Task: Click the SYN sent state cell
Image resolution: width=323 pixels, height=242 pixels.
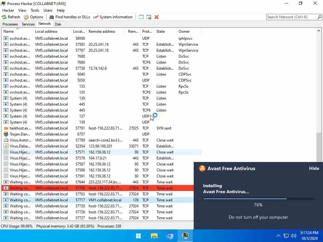Action: point(164,128)
